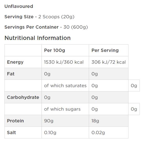Select the Protein row label
The height and width of the screenshot is (142, 143).
[x=15, y=121]
